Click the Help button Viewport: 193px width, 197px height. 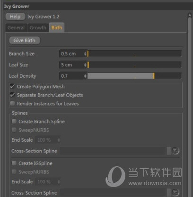point(15,17)
